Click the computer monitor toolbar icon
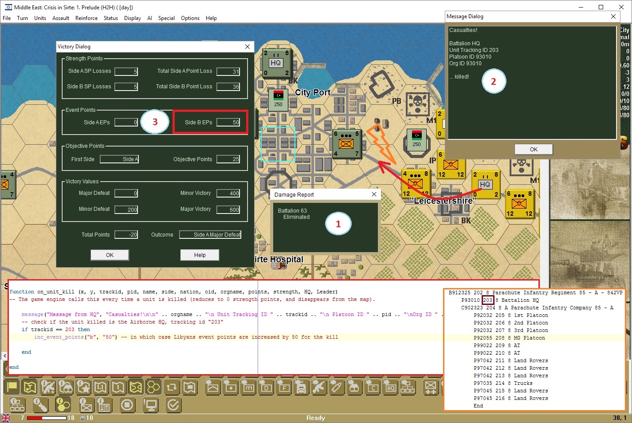632x423 pixels. pos(150,405)
